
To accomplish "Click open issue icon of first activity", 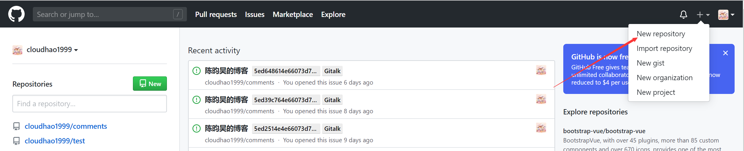I will coord(196,71).
